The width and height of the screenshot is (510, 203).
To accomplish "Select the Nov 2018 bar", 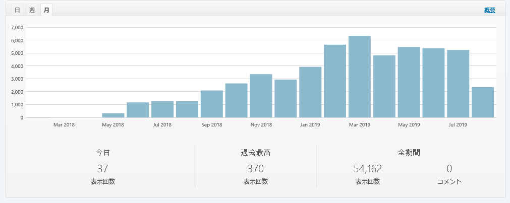I will 261,96.
